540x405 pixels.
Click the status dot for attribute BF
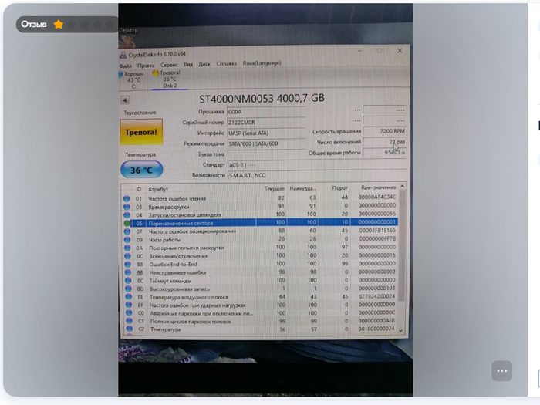[129, 305]
